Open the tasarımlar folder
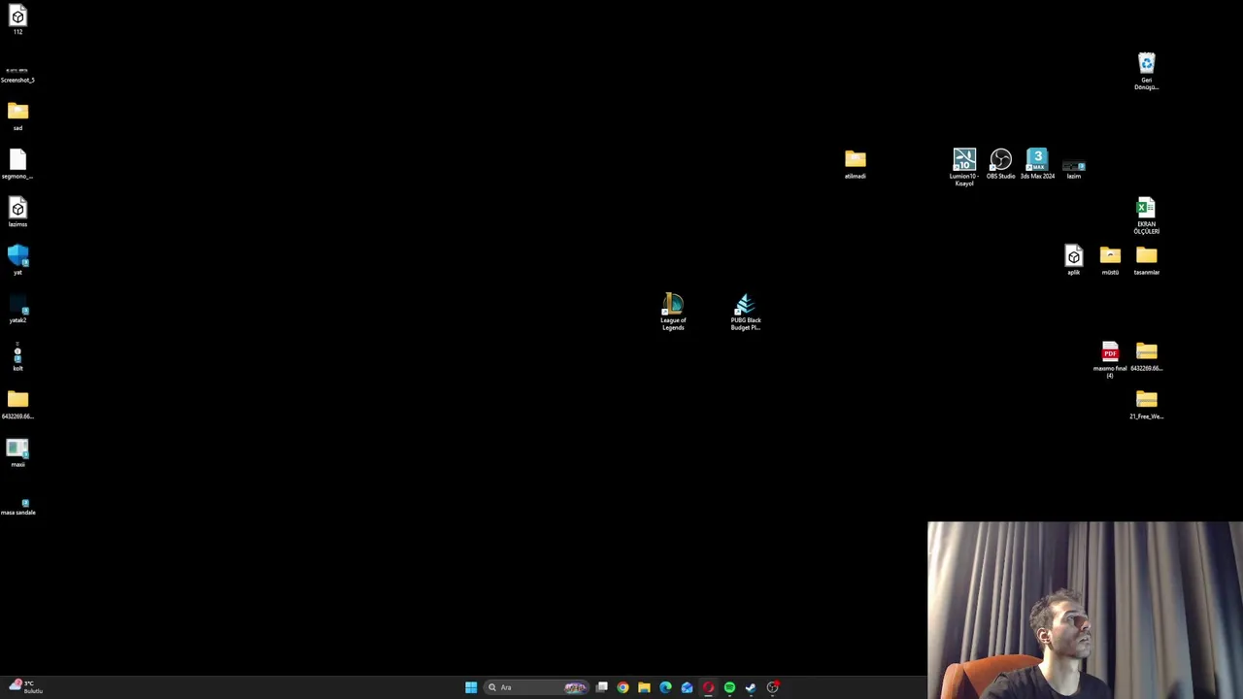Screen dimensions: 1243x699 pos(1147,260)
